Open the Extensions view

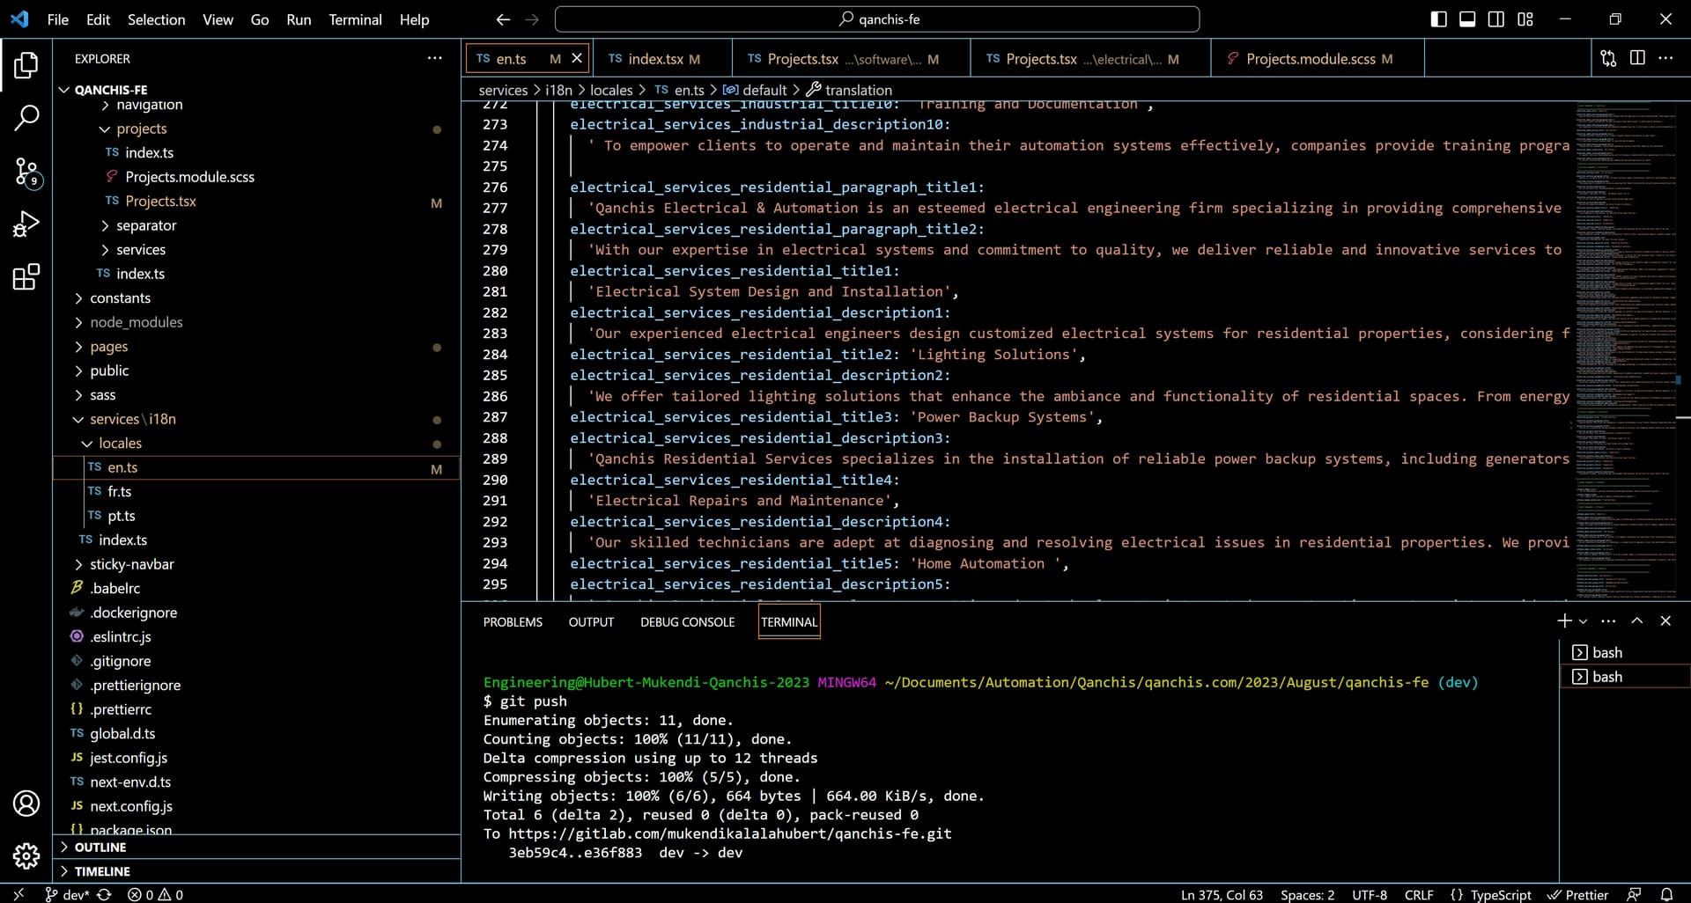[26, 277]
